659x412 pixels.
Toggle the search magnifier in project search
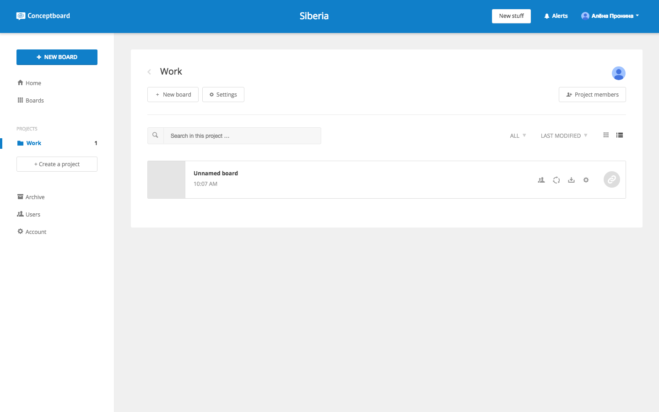(155, 135)
